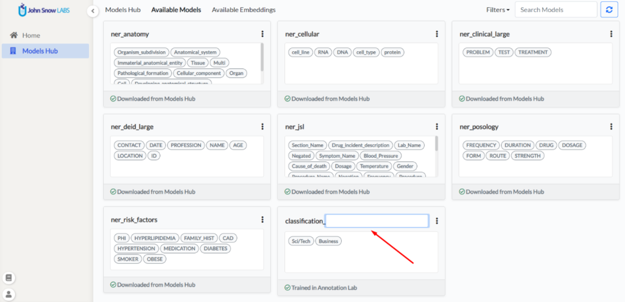Click the Section_Name label tag
Image resolution: width=625 pixels, height=302 pixels.
tap(308, 145)
